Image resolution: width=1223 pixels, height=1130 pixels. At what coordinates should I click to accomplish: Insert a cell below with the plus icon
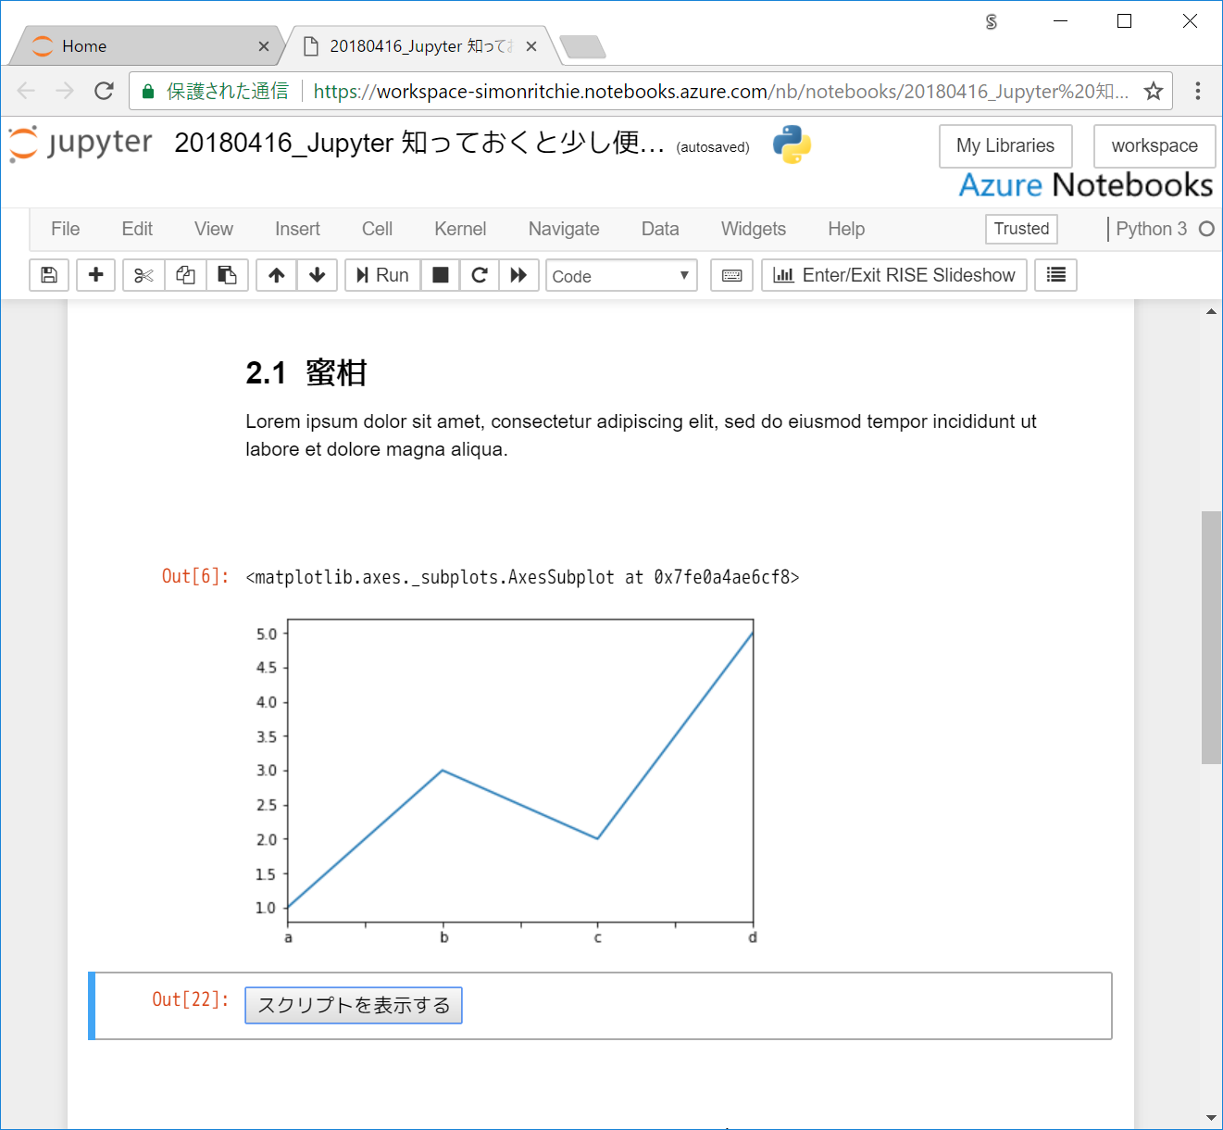pos(95,275)
